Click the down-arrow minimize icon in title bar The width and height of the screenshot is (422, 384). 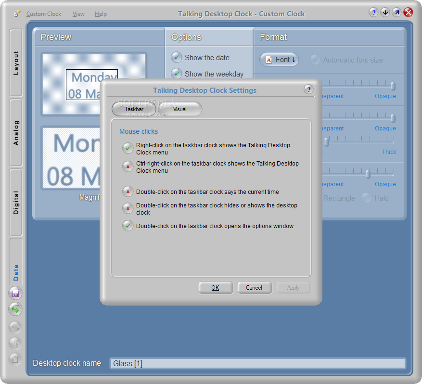(385, 13)
